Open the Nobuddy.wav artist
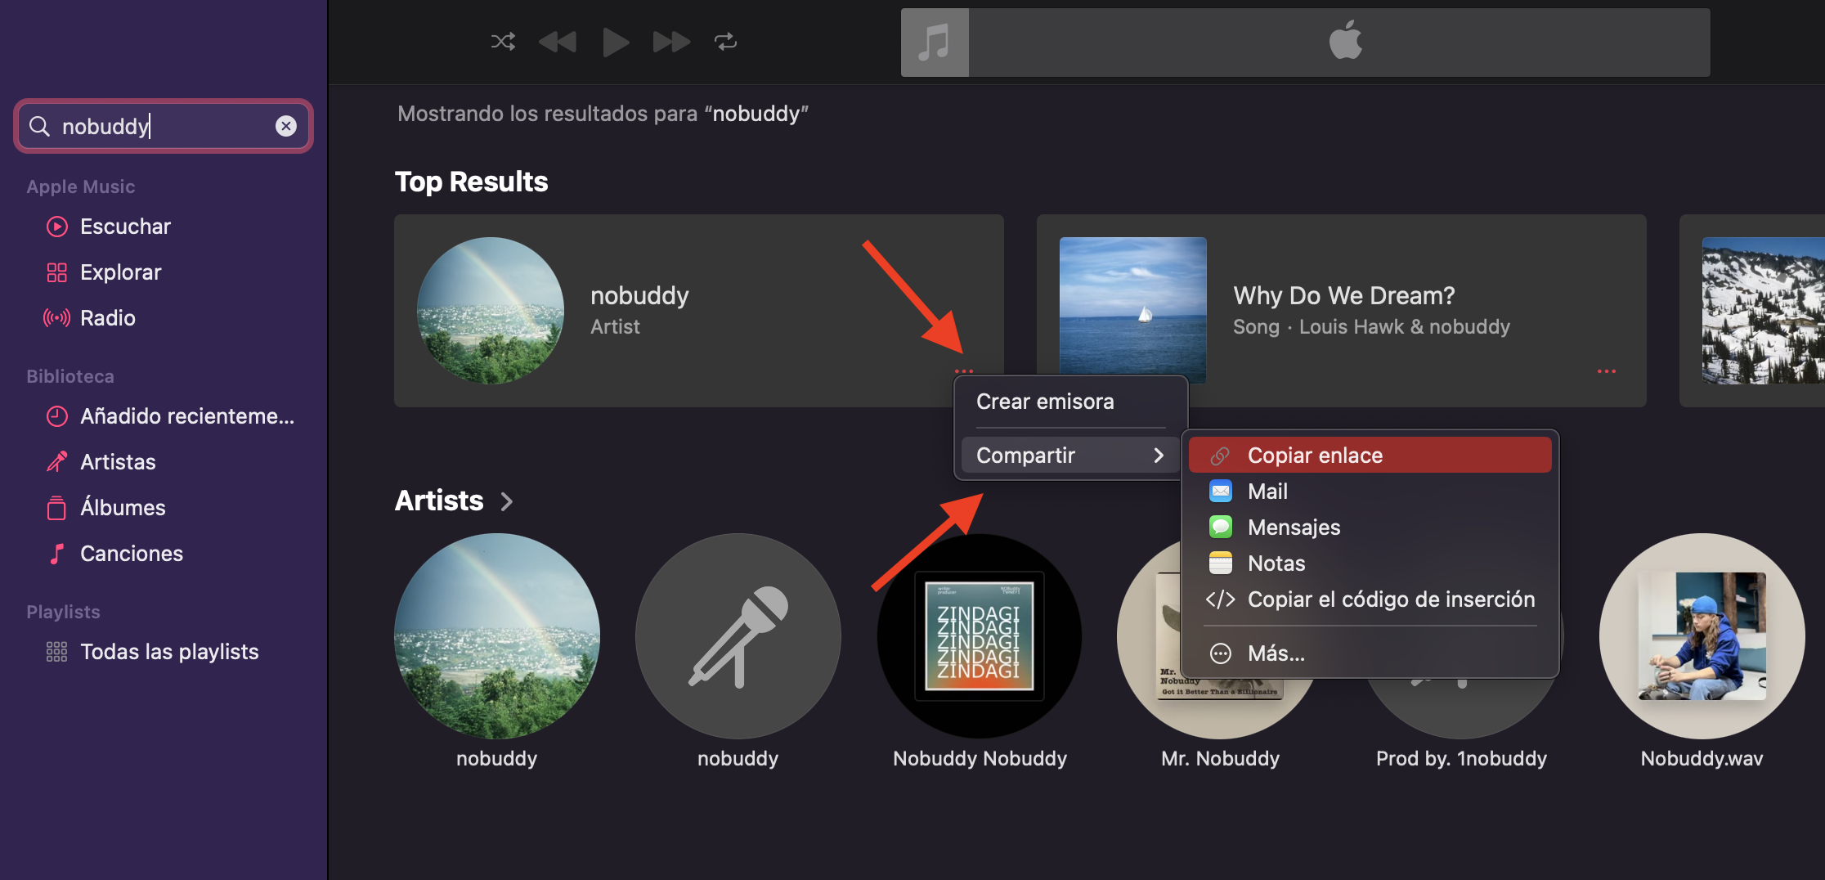This screenshot has width=1825, height=880. pyautogui.click(x=1702, y=636)
